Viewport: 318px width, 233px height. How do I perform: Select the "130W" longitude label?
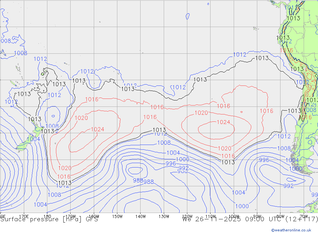[x=164, y=216]
